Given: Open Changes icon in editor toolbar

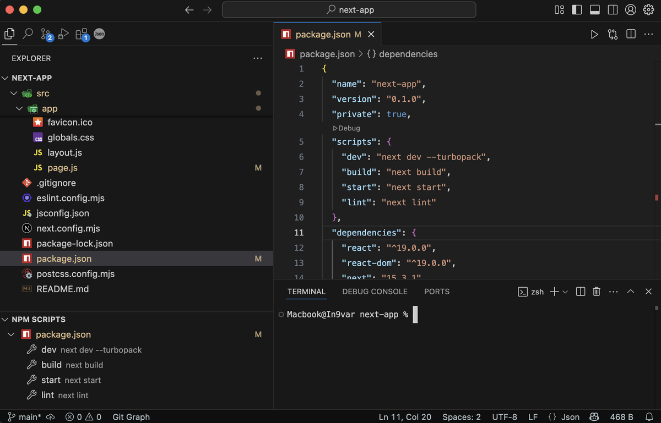Looking at the screenshot, I should [x=613, y=35].
